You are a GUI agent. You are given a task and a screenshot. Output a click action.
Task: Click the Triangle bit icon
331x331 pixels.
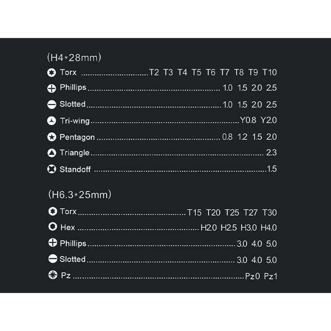pyautogui.click(x=52, y=153)
